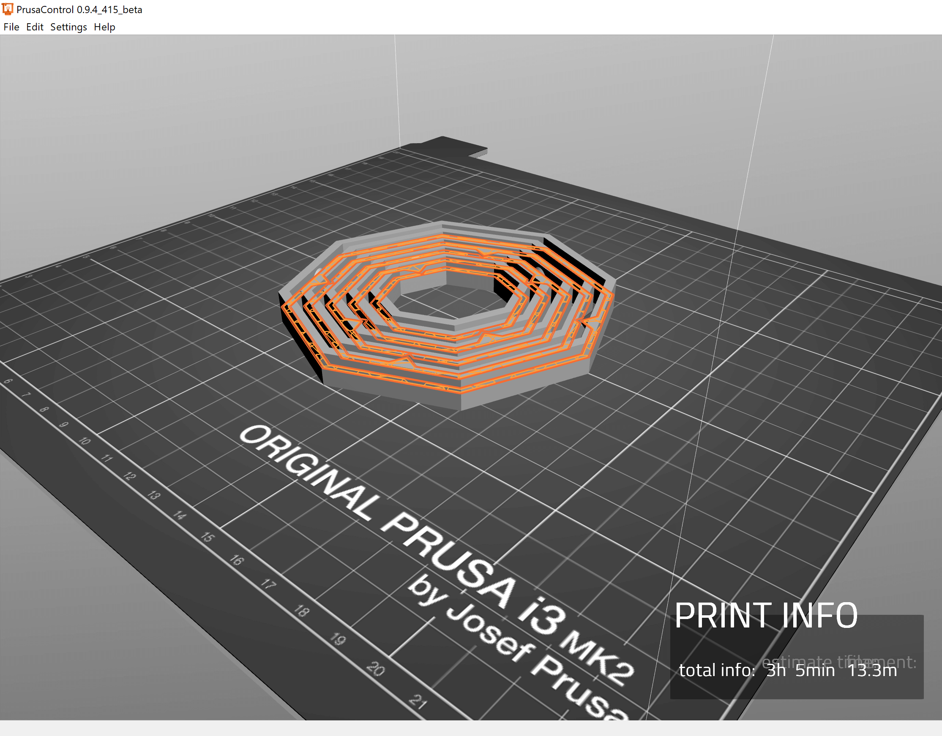Open the Help menu
942x736 pixels.
coord(104,27)
